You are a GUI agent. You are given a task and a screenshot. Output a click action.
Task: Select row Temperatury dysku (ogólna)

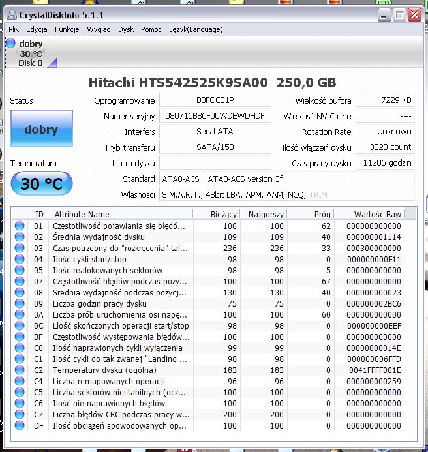(x=208, y=370)
